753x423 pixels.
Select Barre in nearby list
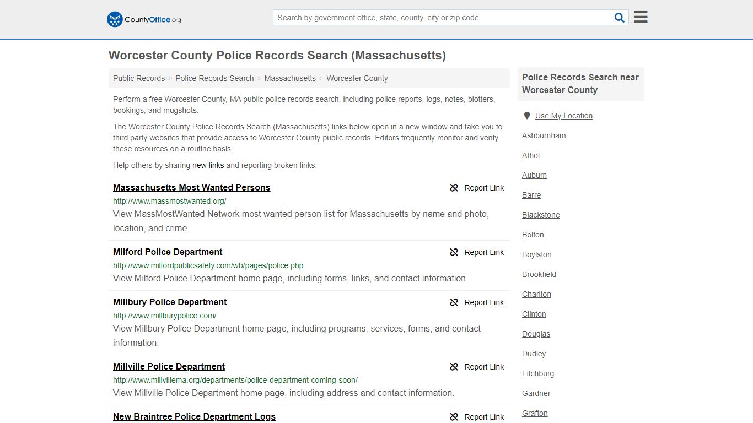pos(531,195)
